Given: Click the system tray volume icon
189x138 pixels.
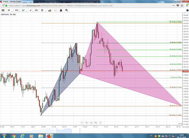Looking at the screenshot, I should click(x=174, y=136).
